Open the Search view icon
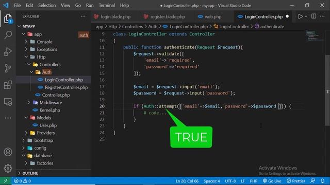 8,35
